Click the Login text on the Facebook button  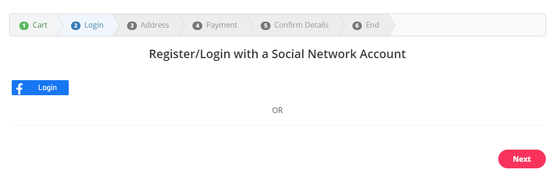tap(48, 88)
